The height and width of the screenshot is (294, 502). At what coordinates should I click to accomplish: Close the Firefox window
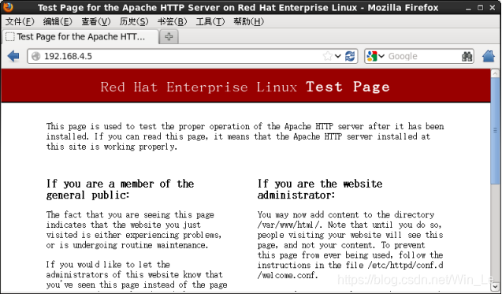(493, 7)
